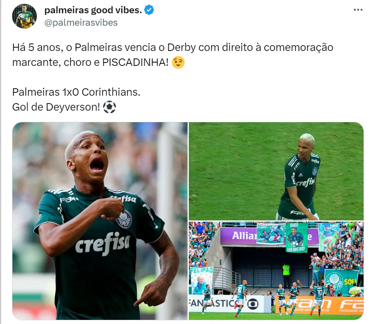Open the palmeiras good vibes display name

(93, 10)
